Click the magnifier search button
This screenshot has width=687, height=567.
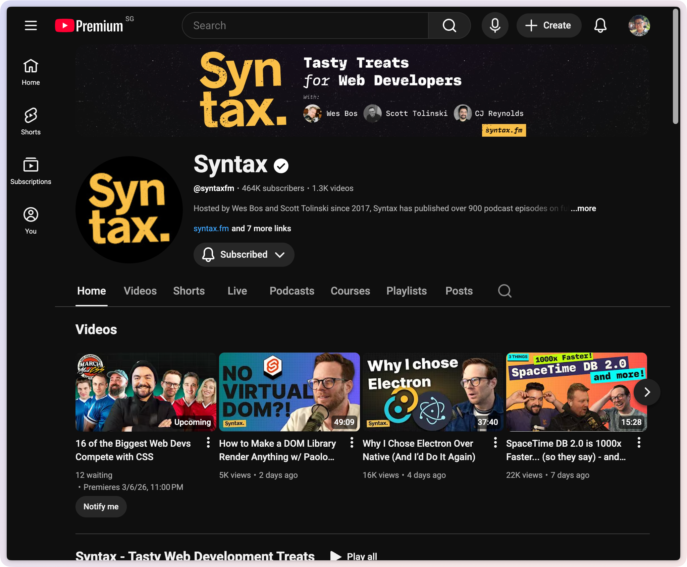[449, 25]
